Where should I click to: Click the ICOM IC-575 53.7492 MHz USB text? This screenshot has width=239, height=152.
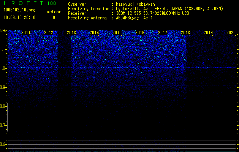(153, 13)
